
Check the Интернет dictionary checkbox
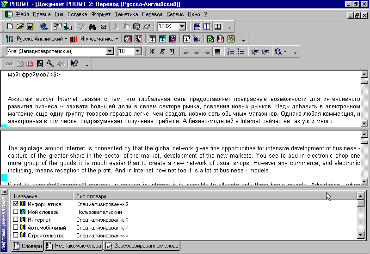(16, 219)
